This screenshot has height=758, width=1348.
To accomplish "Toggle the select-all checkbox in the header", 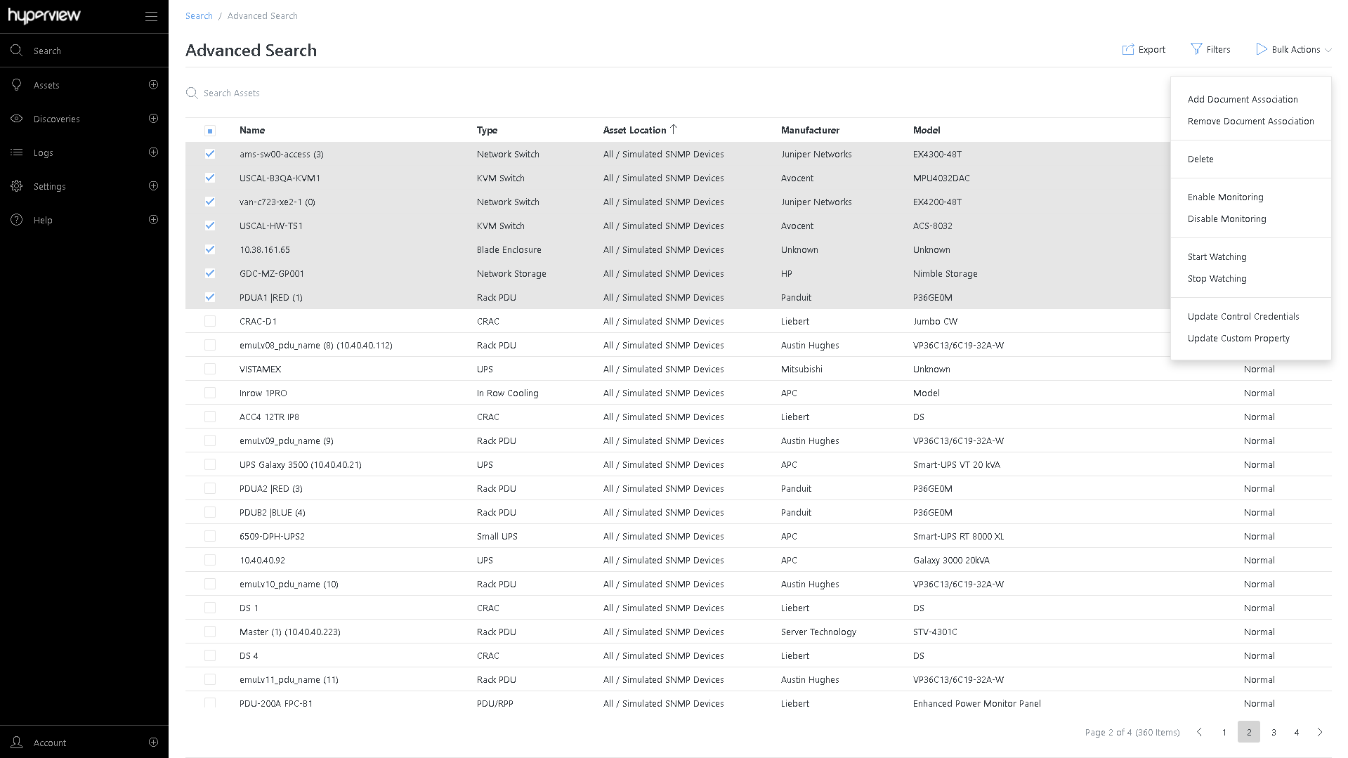I will click(209, 130).
